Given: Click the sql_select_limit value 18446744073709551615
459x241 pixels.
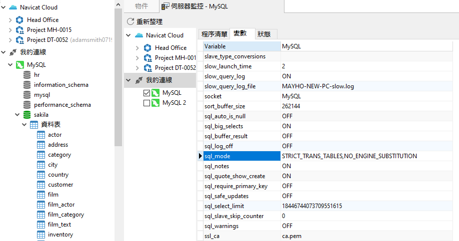Looking at the screenshot, I should click(312, 206).
